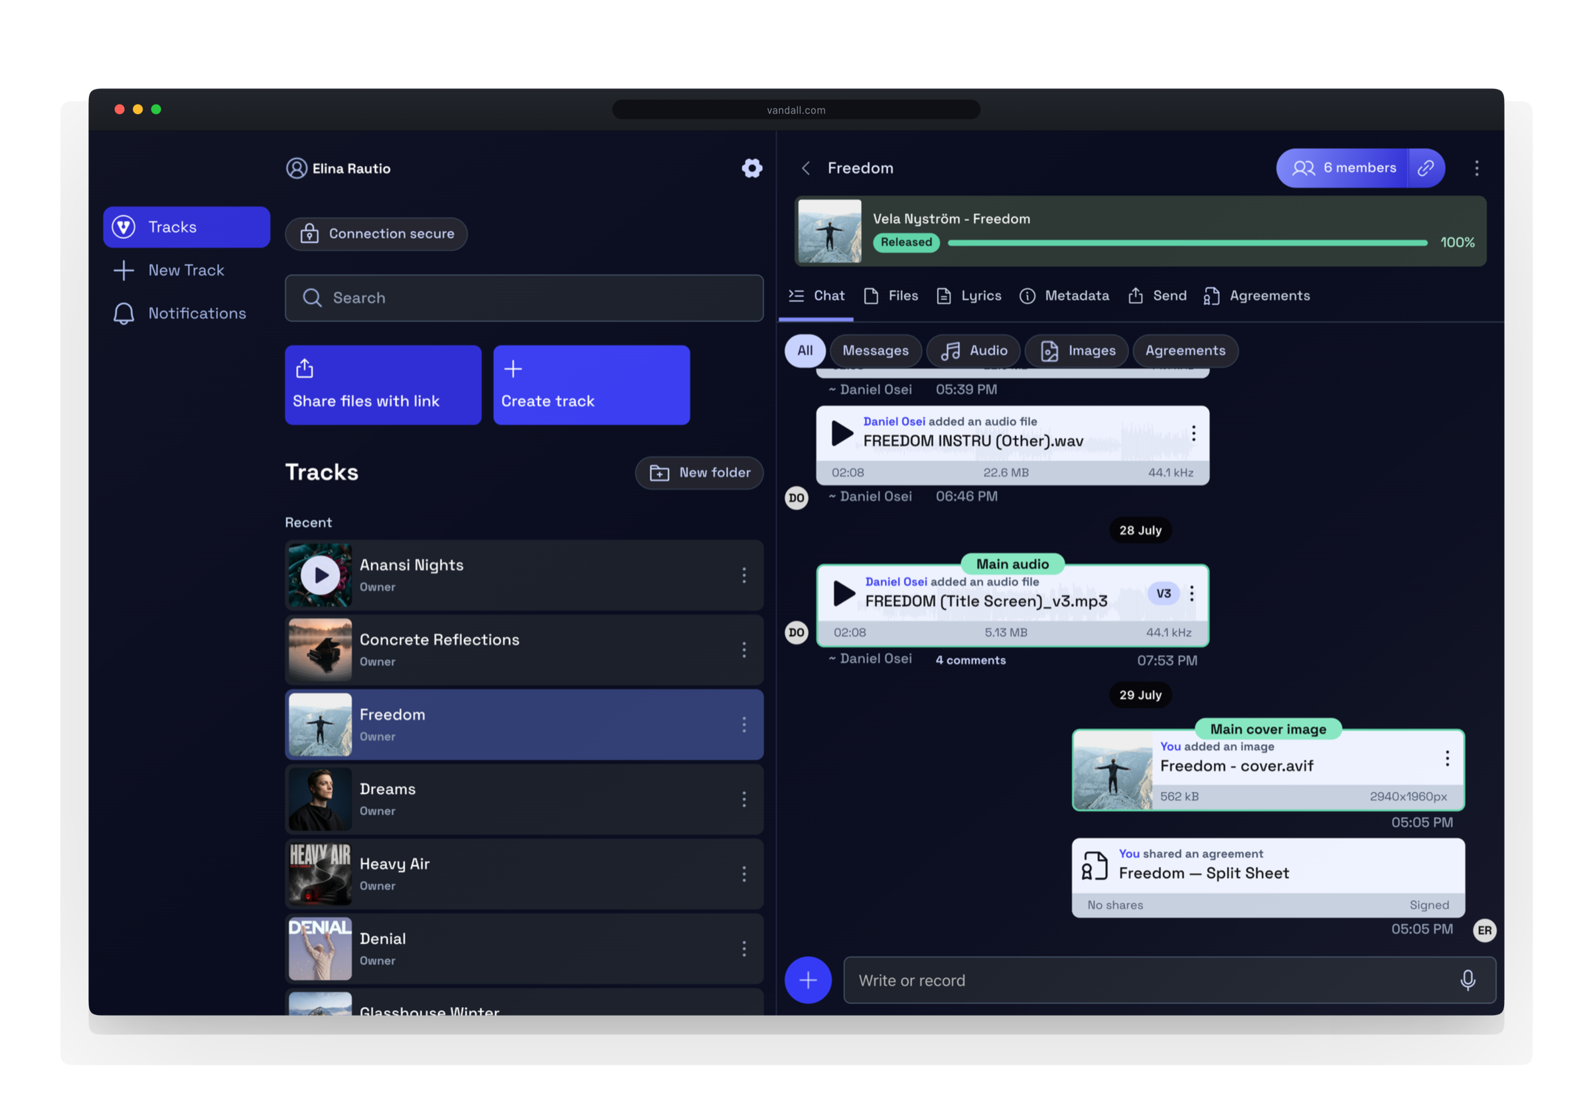Viewport: 1593px width, 1104px height.
Task: Click the Write or record message field
Action: (1170, 980)
